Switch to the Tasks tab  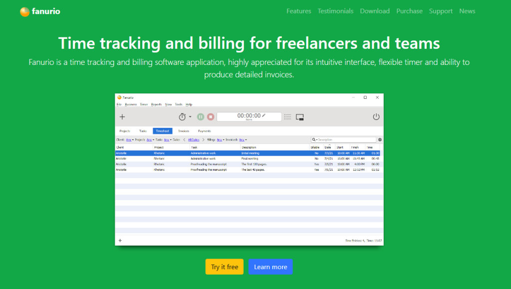click(x=143, y=131)
